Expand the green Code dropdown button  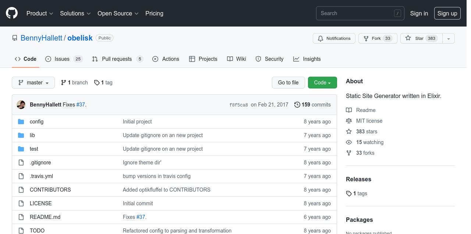[322, 83]
